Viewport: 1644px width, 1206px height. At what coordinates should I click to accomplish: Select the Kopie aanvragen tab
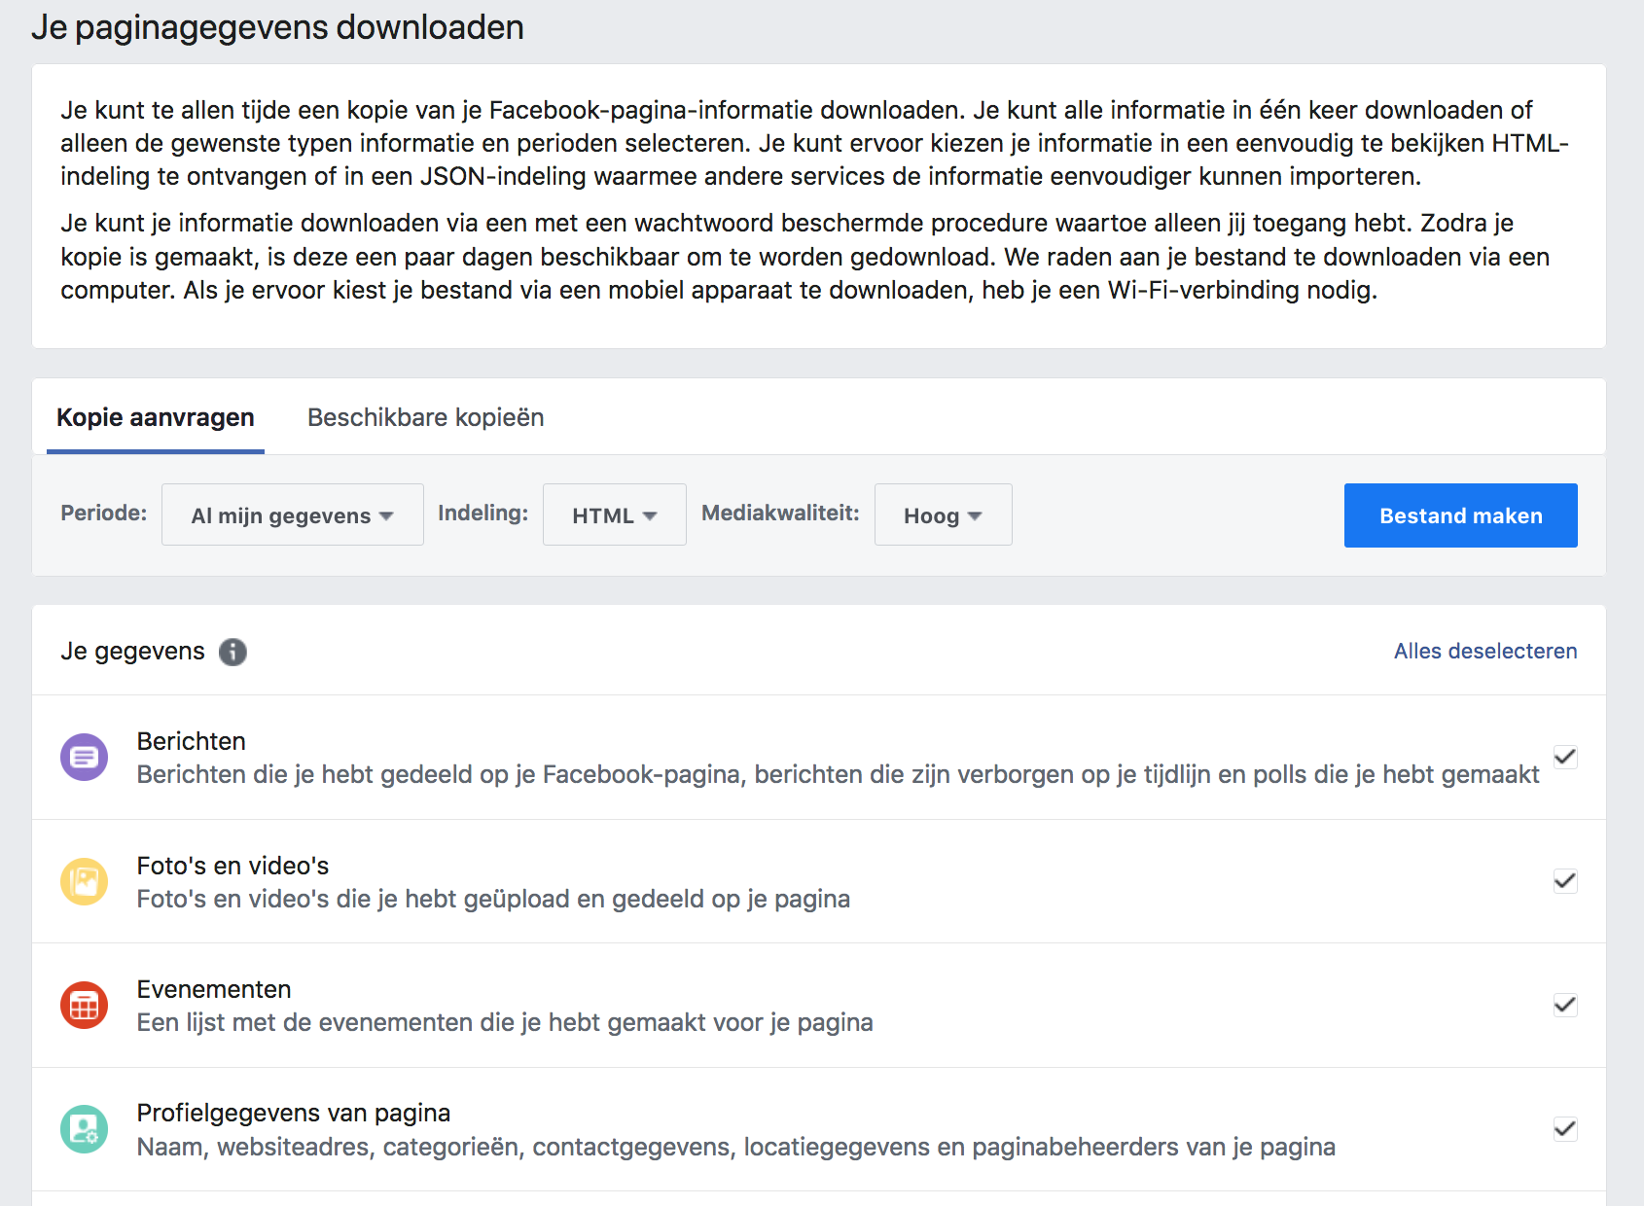(156, 418)
